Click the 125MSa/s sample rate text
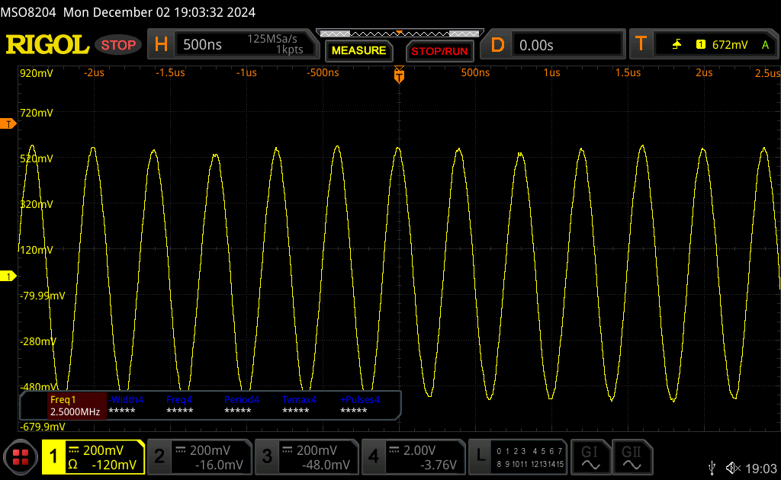This screenshot has height=480, width=781. (272, 39)
